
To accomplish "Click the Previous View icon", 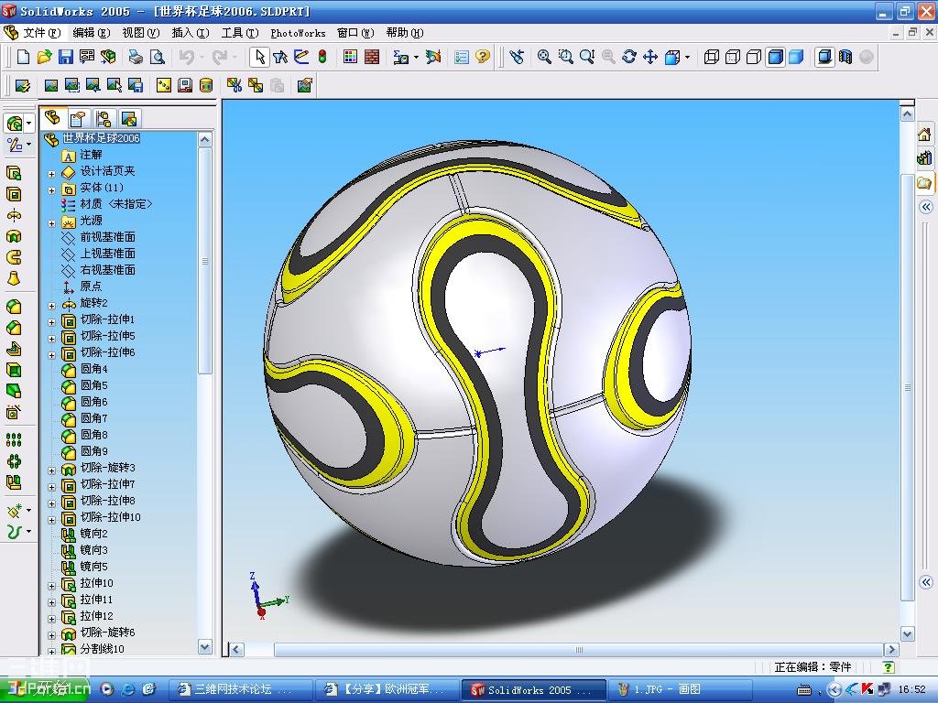I will click(x=517, y=57).
